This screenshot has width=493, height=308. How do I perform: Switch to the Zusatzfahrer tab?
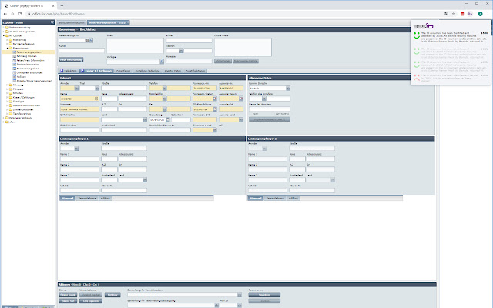tap(122, 70)
